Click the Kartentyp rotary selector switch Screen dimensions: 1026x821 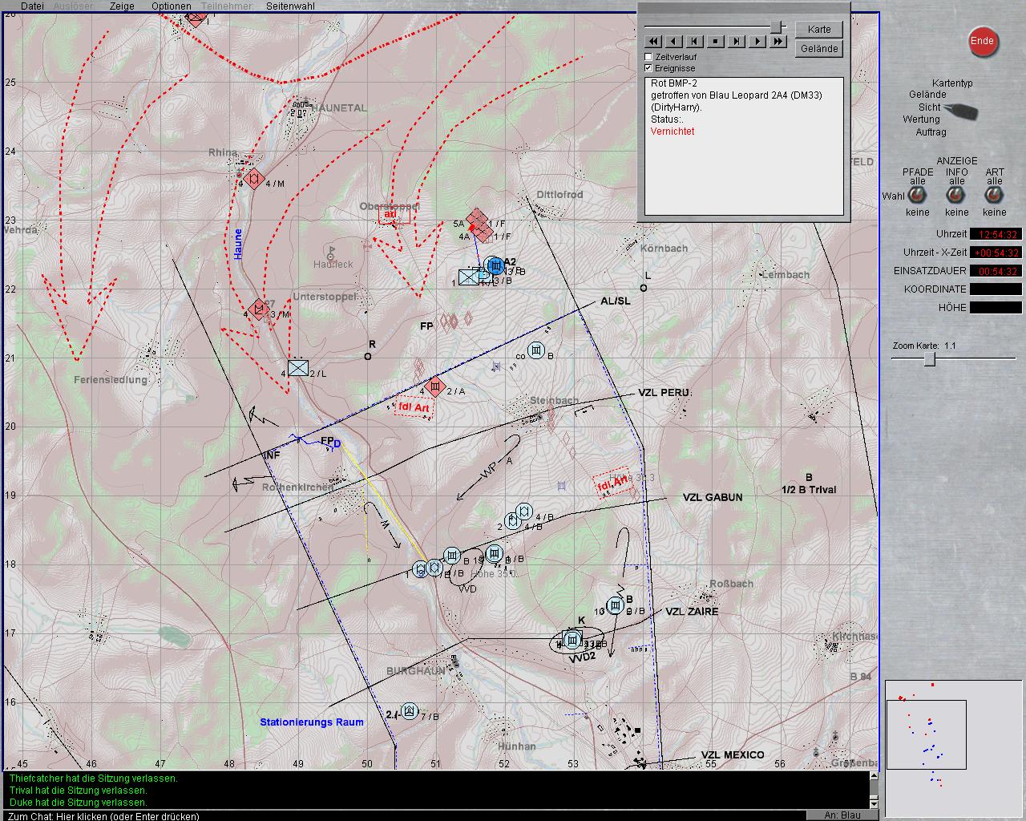point(960,111)
